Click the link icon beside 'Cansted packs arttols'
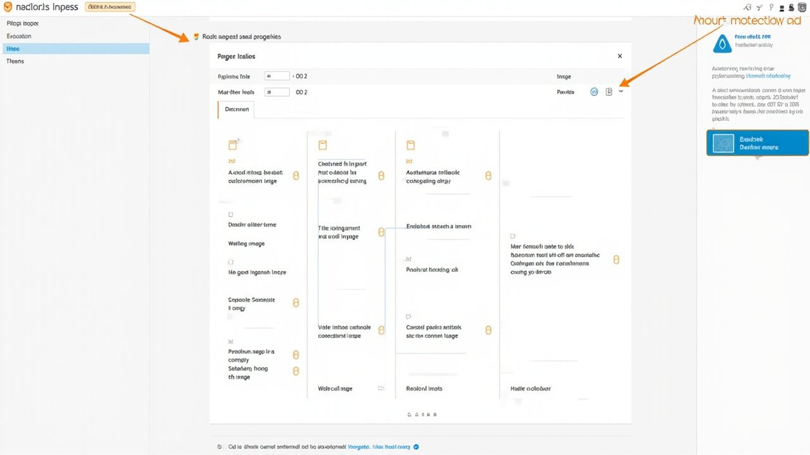 (x=488, y=330)
